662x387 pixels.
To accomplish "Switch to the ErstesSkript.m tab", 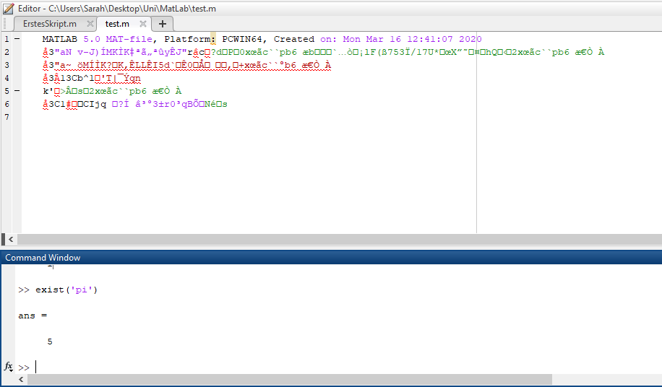I will tap(49, 24).
